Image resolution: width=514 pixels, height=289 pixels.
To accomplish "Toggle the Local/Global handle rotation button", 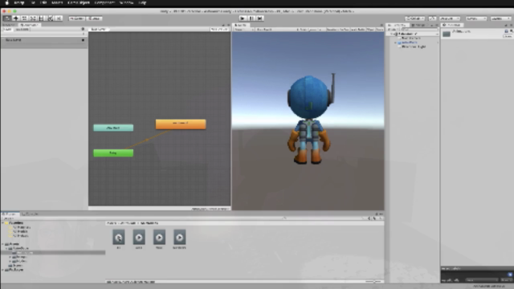I will [95, 18].
